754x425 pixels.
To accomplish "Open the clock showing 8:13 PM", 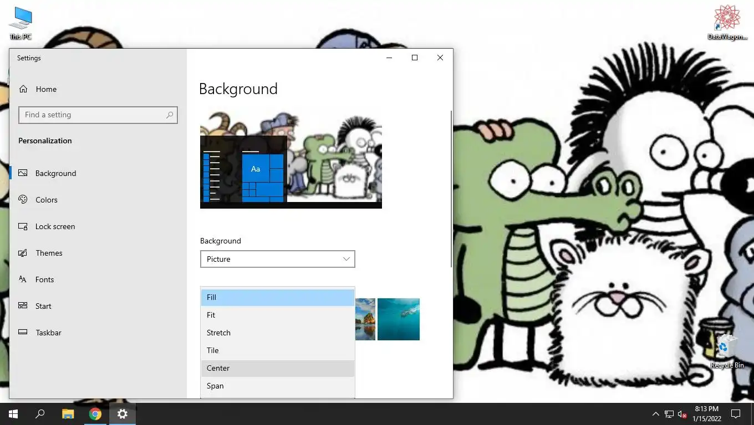I will click(x=706, y=414).
